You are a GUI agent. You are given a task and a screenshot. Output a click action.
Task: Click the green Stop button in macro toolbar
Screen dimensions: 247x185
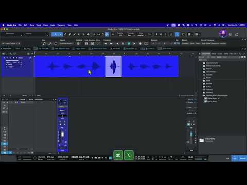click(x=129, y=44)
